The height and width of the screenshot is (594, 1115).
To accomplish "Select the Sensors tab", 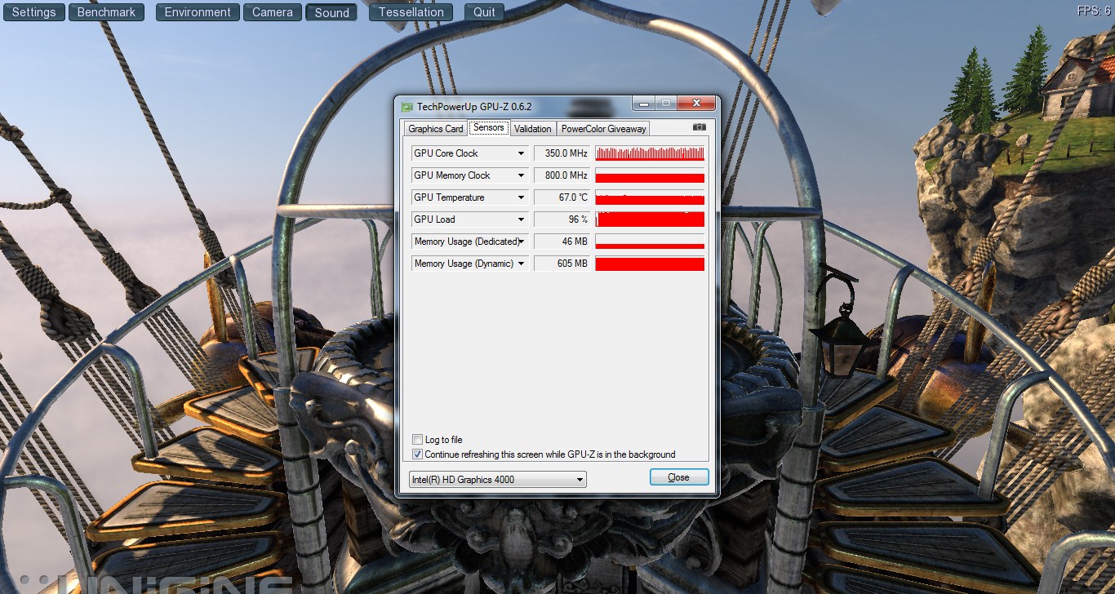I will pos(489,127).
